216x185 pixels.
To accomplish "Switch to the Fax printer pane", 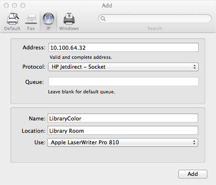I will point(31,20).
